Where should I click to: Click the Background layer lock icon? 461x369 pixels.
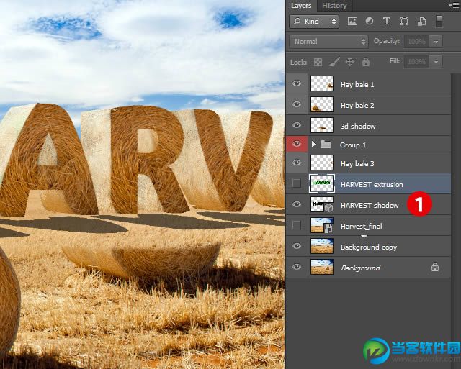tap(435, 267)
